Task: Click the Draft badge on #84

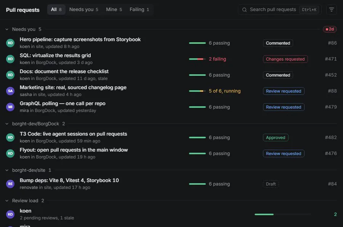Action: tap(271, 184)
